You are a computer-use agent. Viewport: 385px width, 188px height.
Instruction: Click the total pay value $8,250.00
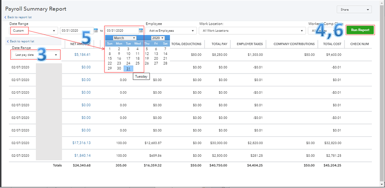pyautogui.click(x=220, y=55)
